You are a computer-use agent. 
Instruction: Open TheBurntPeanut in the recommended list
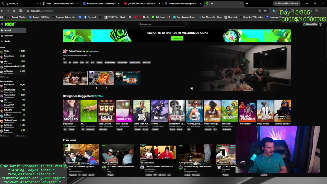(13, 121)
